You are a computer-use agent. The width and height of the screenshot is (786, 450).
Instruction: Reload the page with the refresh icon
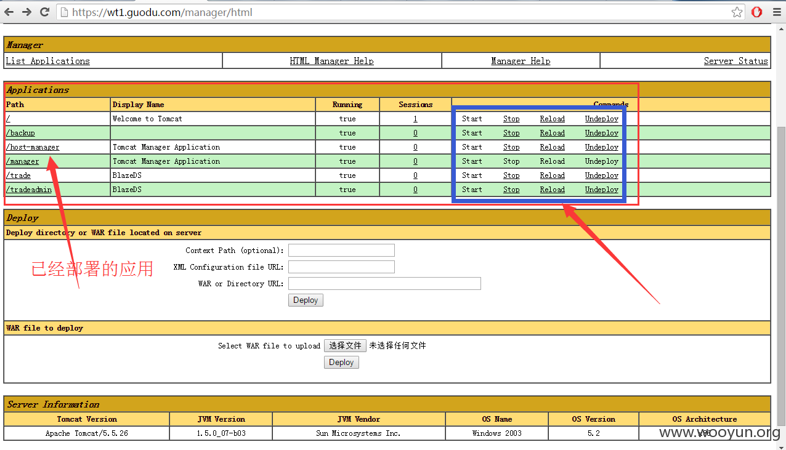pos(44,12)
